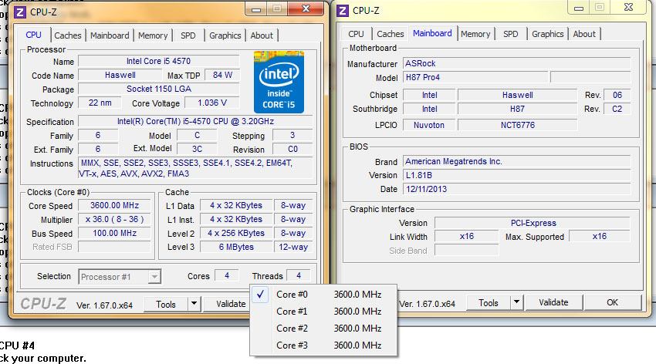Viewport: 656px width, 364px height.
Task: Click the CPU-Z icon in right window title bar
Action: [x=343, y=11]
